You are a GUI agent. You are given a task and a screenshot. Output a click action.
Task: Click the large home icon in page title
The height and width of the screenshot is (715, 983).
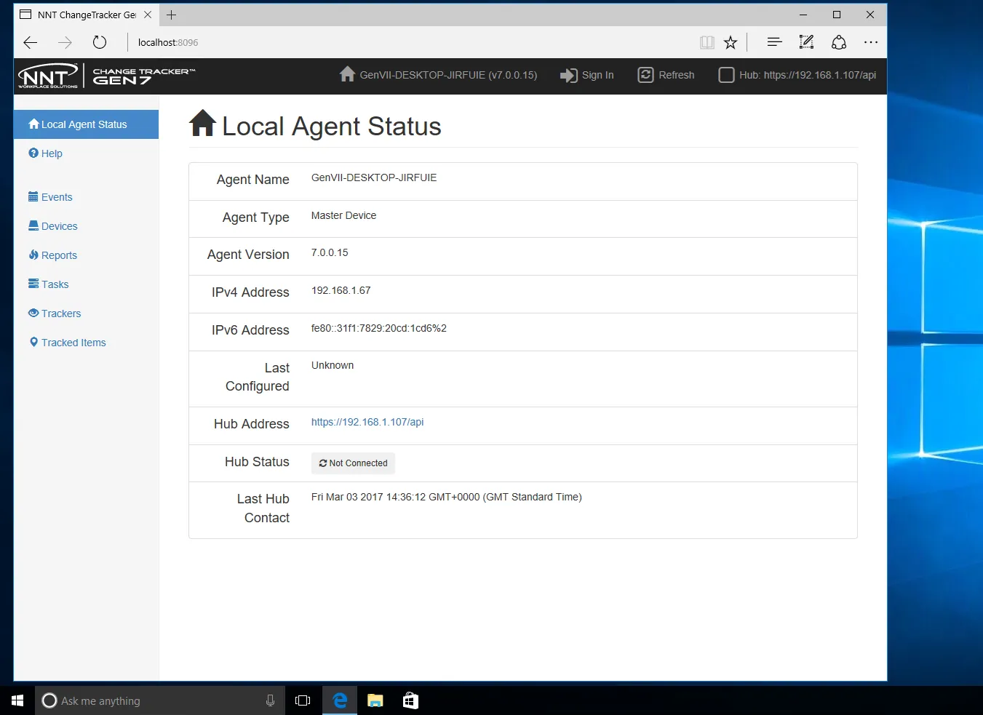coord(203,123)
